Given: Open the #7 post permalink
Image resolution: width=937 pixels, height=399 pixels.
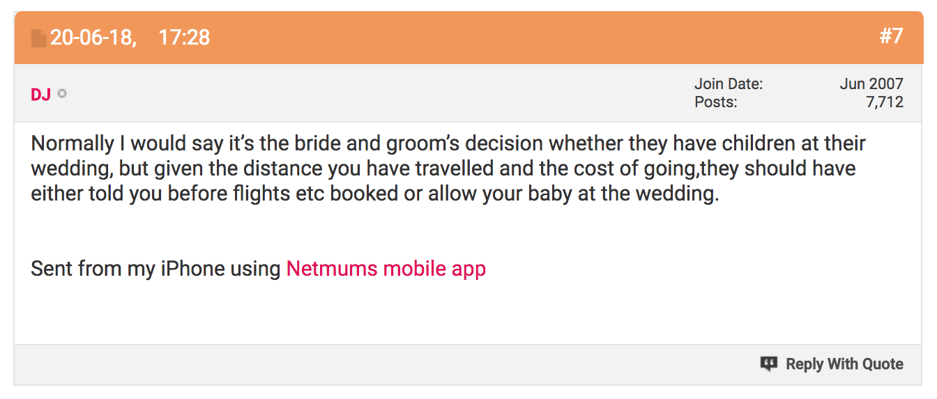Looking at the screenshot, I should pyautogui.click(x=891, y=36).
